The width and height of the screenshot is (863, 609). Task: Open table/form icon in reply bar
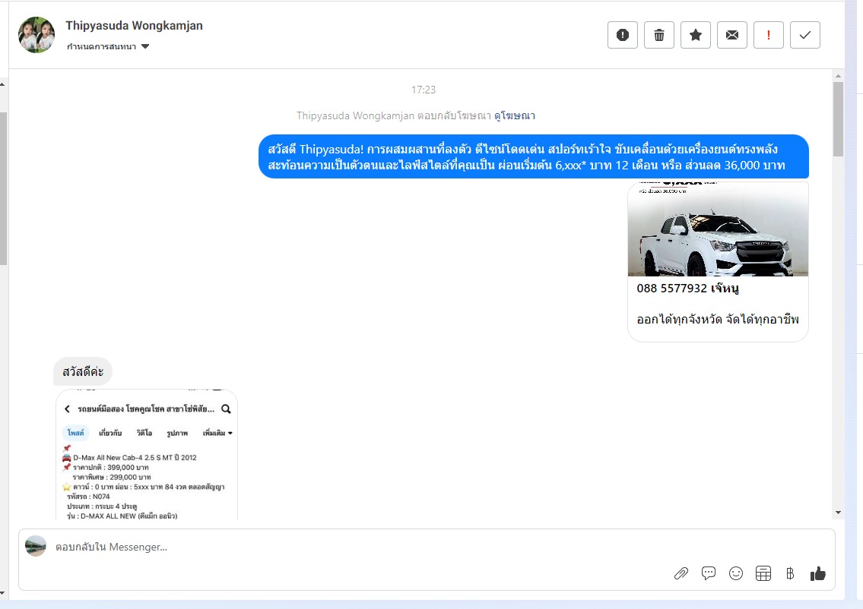763,574
